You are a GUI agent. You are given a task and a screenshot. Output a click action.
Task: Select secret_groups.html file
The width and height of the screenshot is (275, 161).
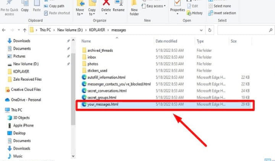pyautogui.click(x=102, y=98)
